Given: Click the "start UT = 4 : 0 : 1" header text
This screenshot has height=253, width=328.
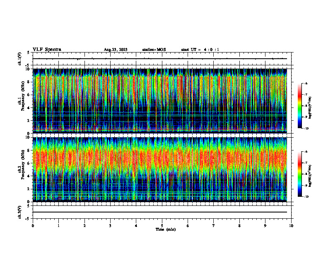Looking at the screenshot, I should click(x=200, y=50).
